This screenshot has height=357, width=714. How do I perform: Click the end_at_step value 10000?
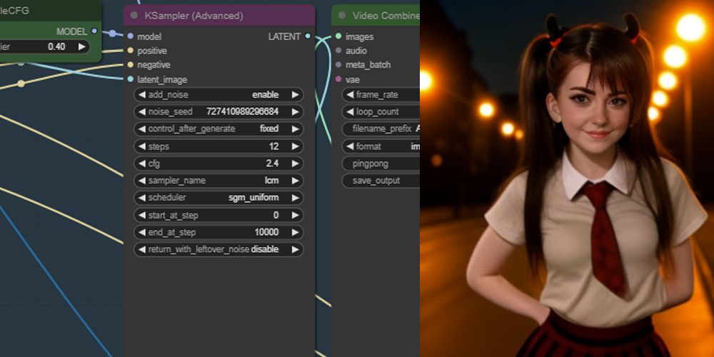[x=266, y=232]
